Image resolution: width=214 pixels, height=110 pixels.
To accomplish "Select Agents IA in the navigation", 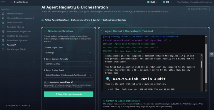I will pyautogui.click(x=12, y=45).
